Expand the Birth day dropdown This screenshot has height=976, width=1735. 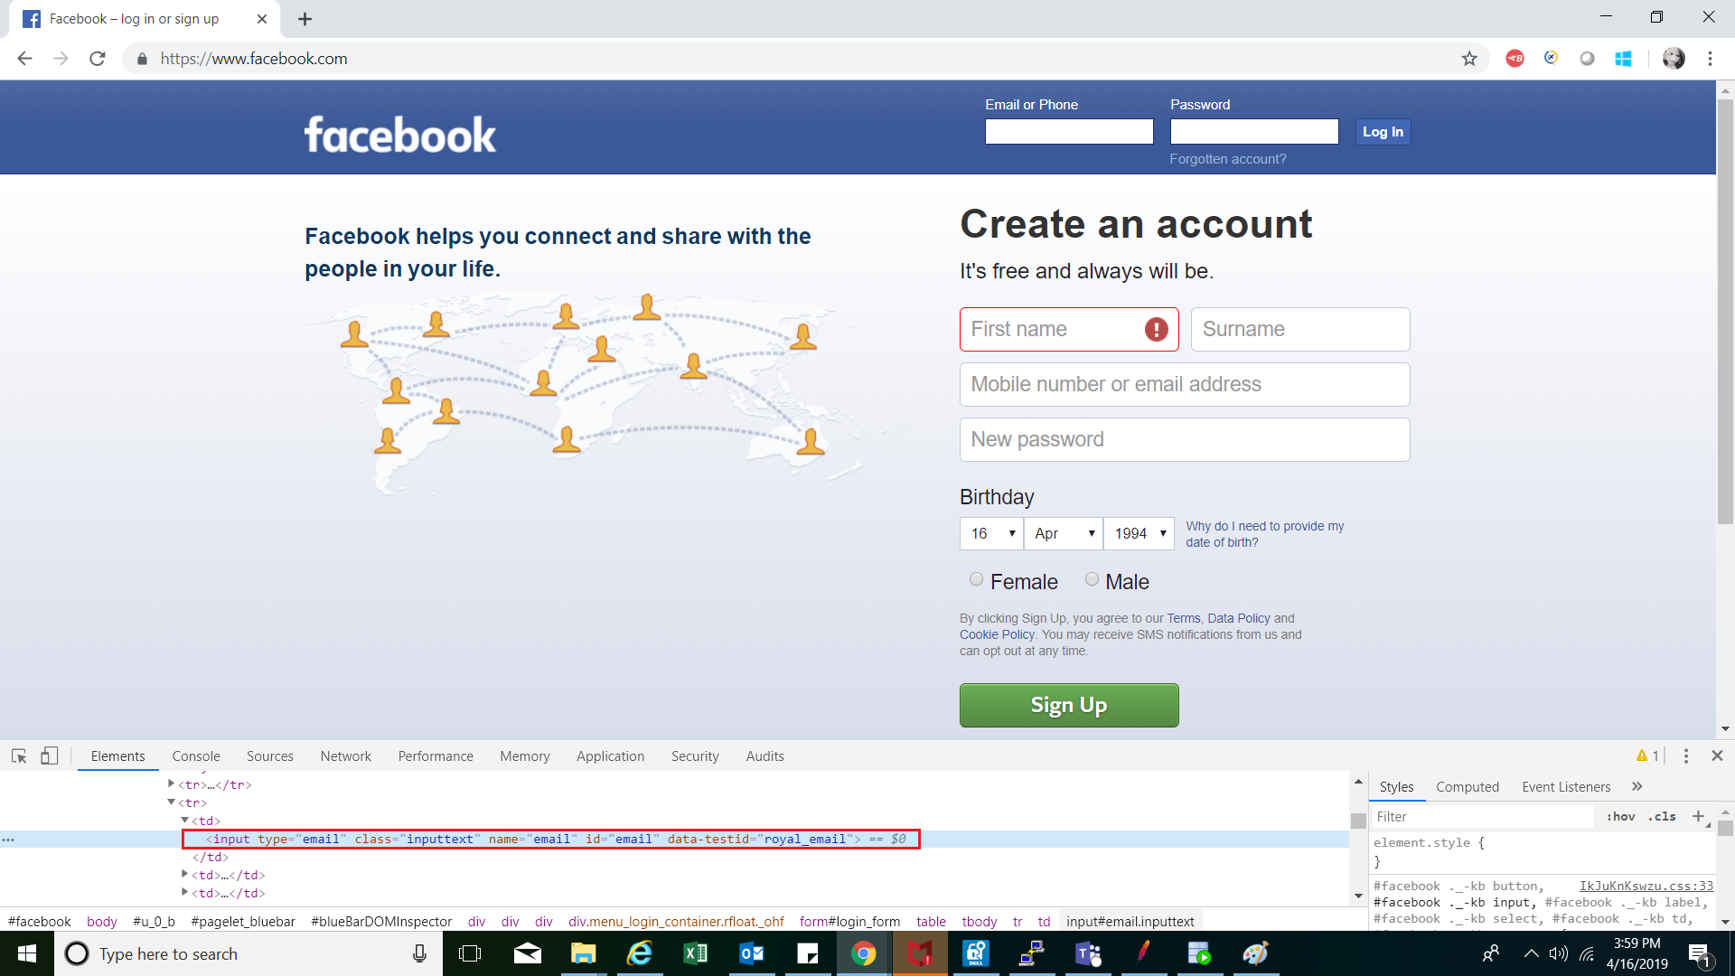point(991,532)
